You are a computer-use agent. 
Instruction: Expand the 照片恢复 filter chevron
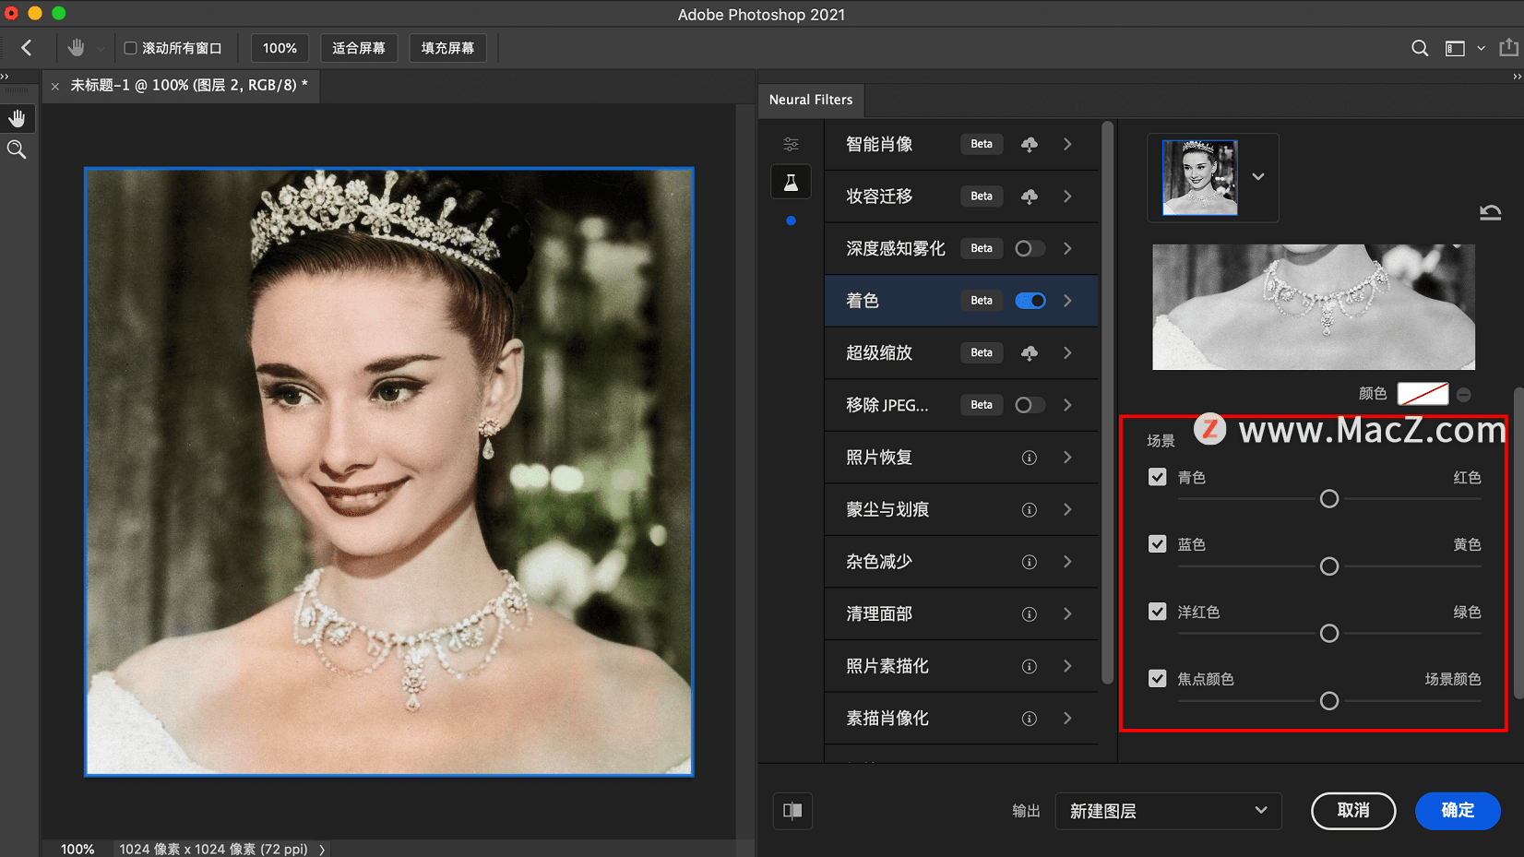[x=1068, y=458]
